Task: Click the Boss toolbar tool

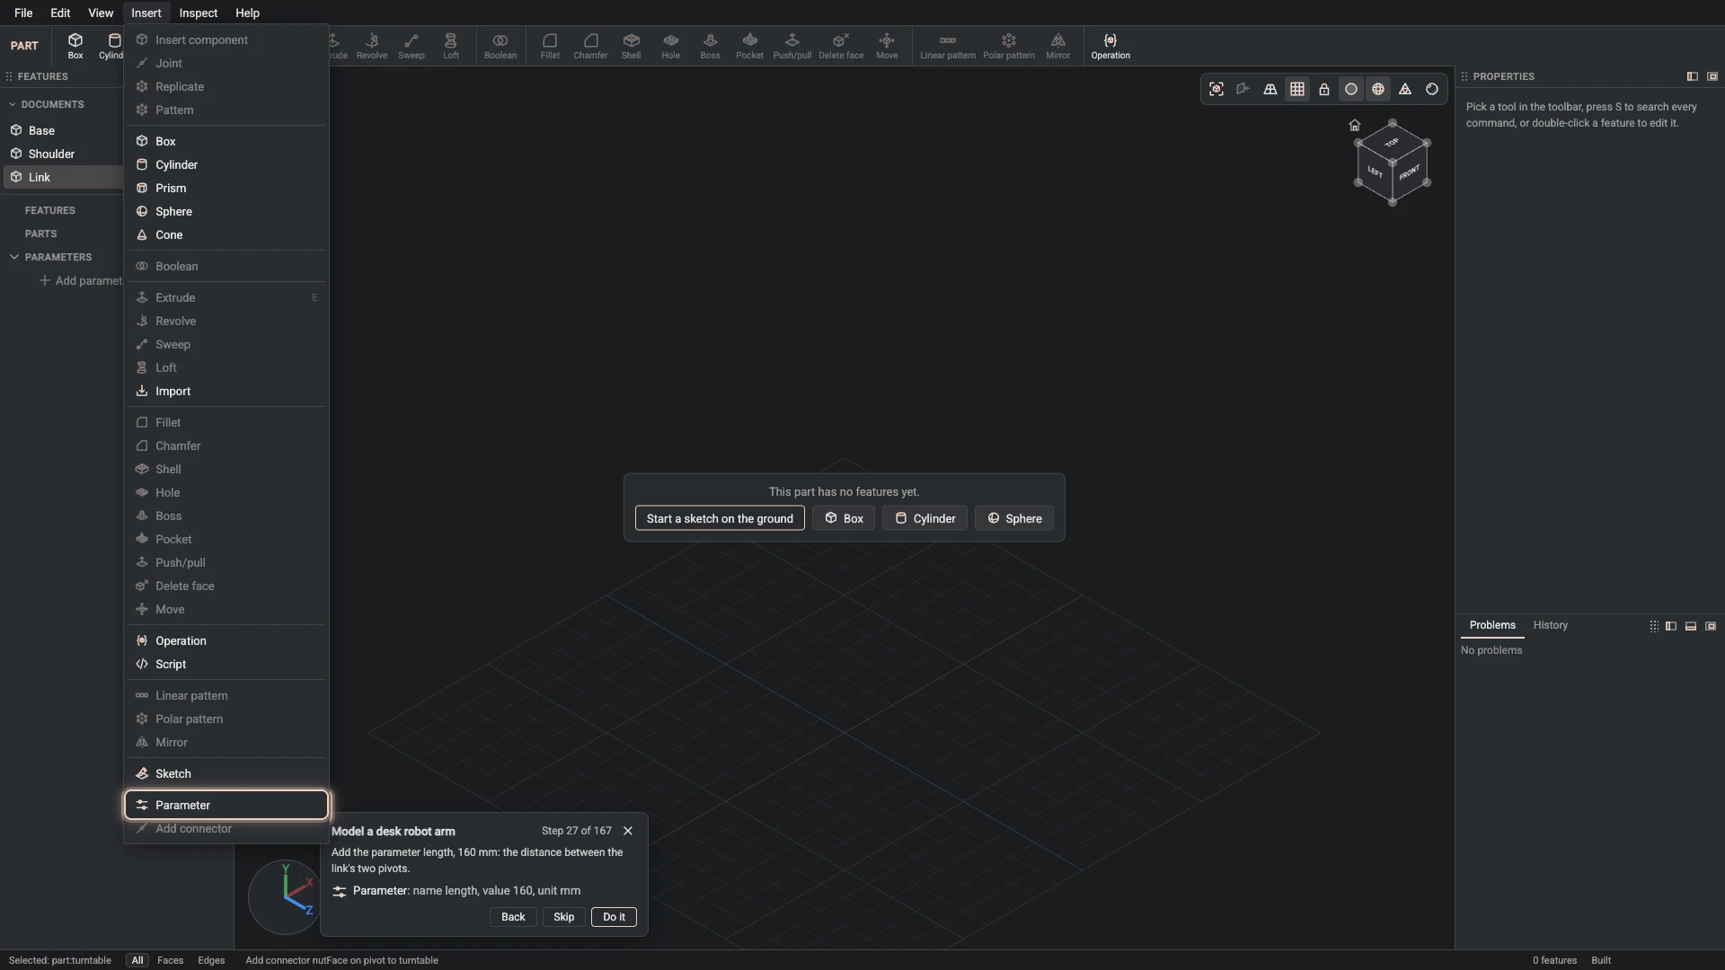Action: [711, 46]
